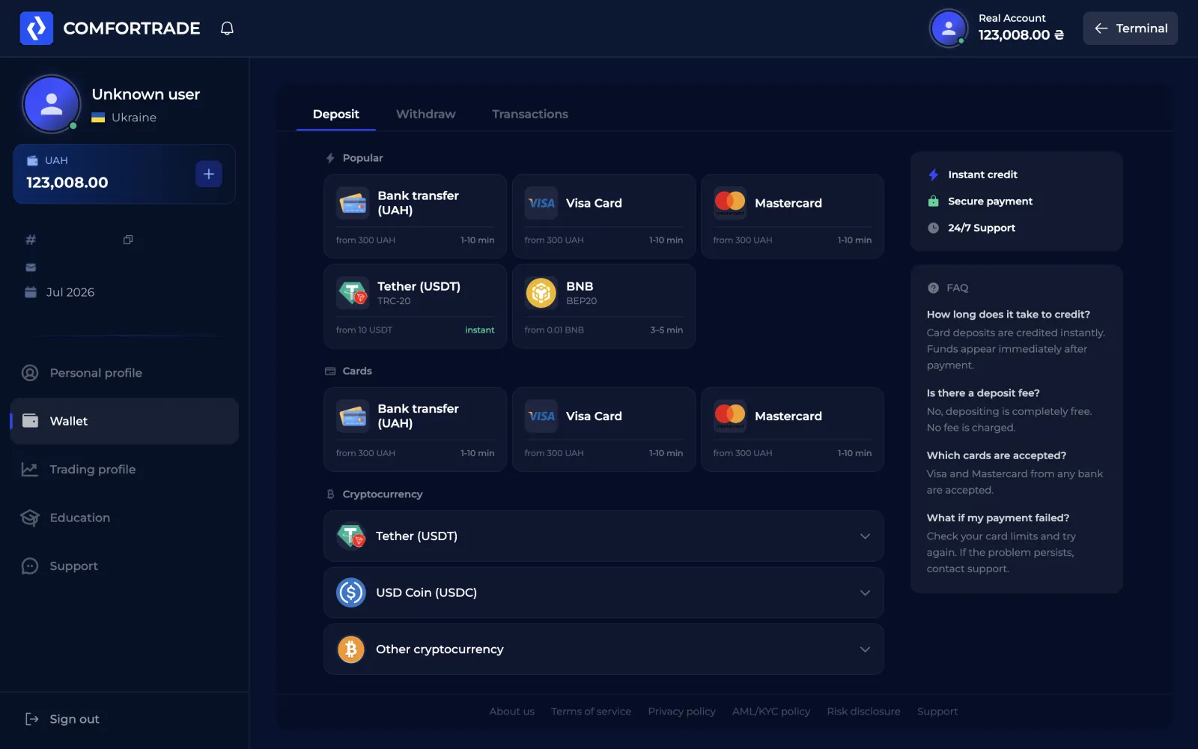Click Popular Mastercard logo icon
This screenshot has height=749, width=1198.
(730, 203)
